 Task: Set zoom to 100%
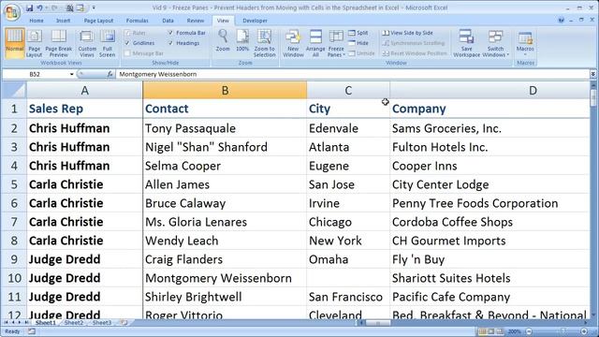coord(242,41)
